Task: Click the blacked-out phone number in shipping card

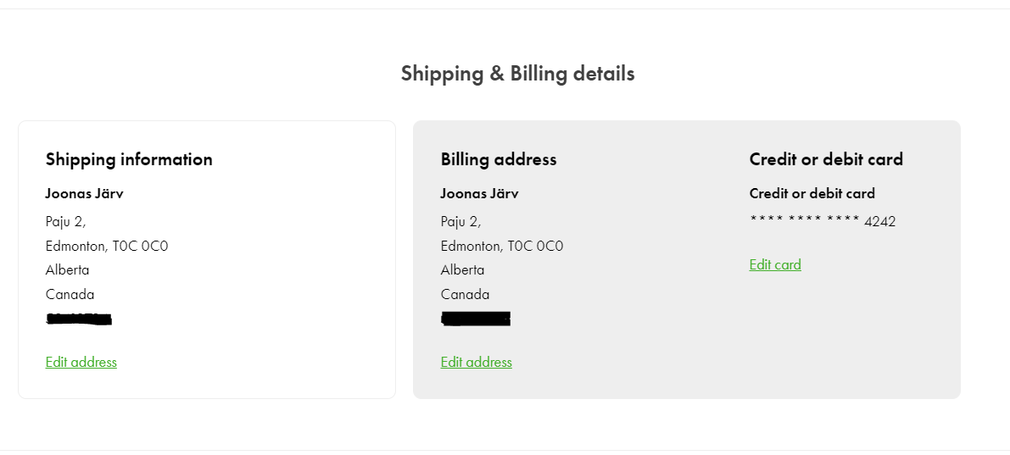Action: pos(79,319)
